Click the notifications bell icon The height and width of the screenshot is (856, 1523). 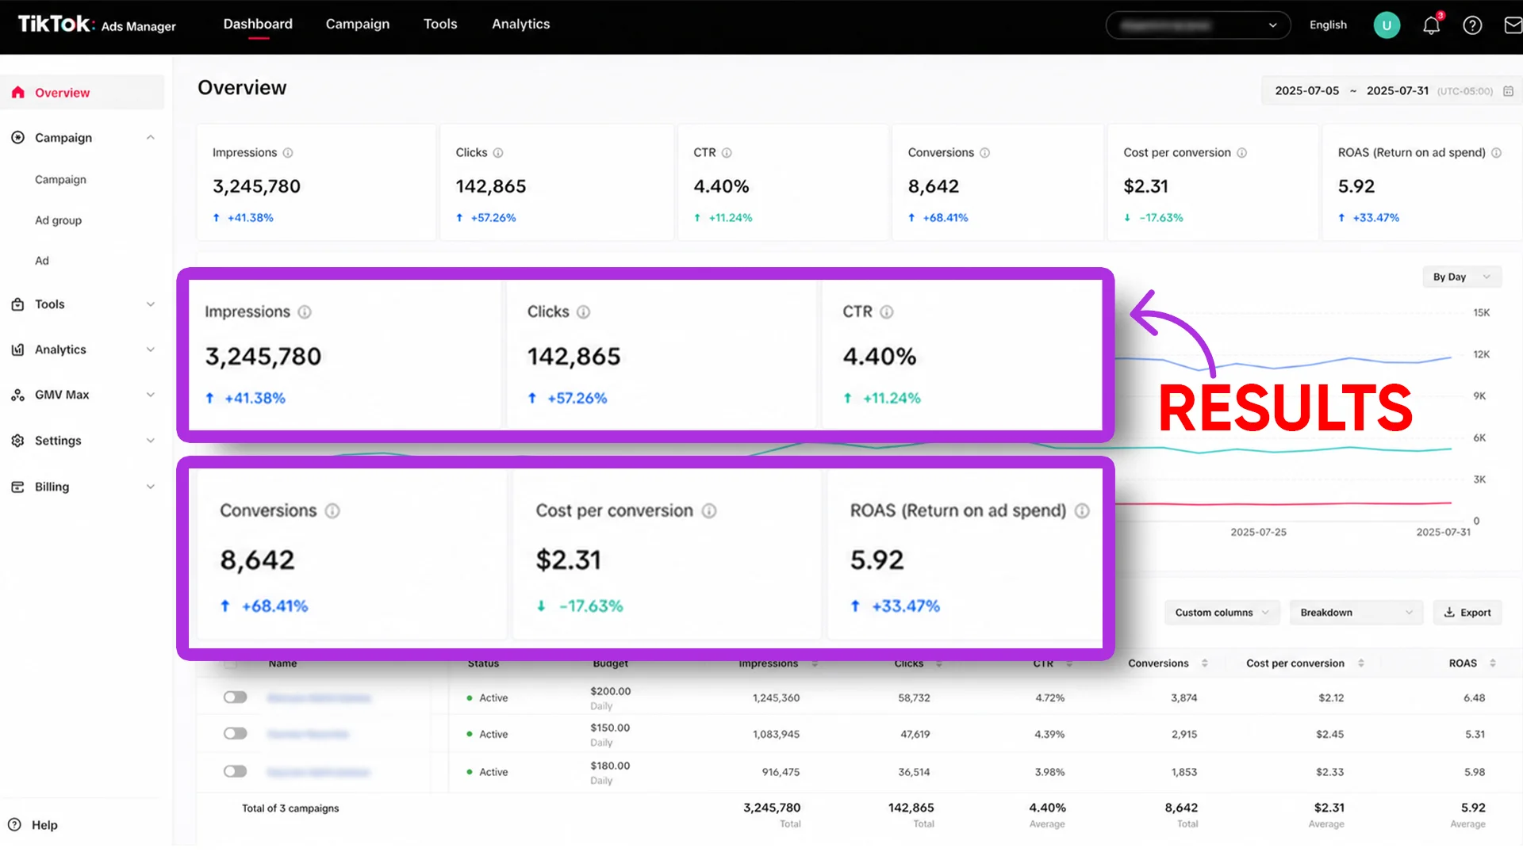point(1431,25)
